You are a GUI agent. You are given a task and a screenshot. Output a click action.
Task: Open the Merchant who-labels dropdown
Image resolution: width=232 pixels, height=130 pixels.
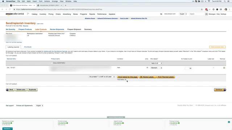click(156, 68)
